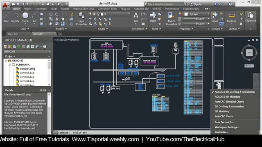The height and width of the screenshot is (147, 262).
Task: Expand the Annotation panel
Action: [140, 29]
